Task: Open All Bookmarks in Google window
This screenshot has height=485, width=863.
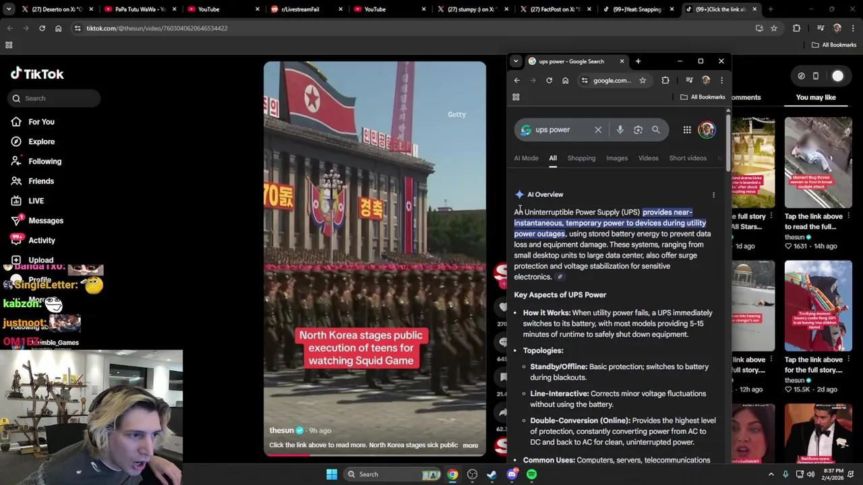Action: pos(703,97)
